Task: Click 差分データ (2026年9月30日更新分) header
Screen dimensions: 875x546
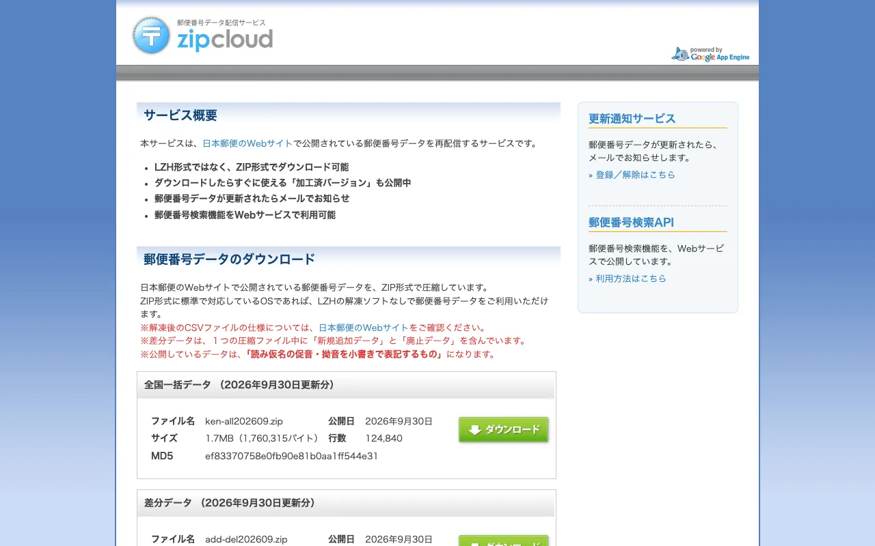Action: click(346, 503)
